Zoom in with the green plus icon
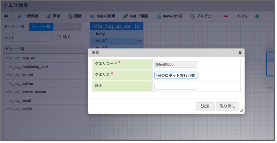This screenshot has width=277, height=143. 257,16
